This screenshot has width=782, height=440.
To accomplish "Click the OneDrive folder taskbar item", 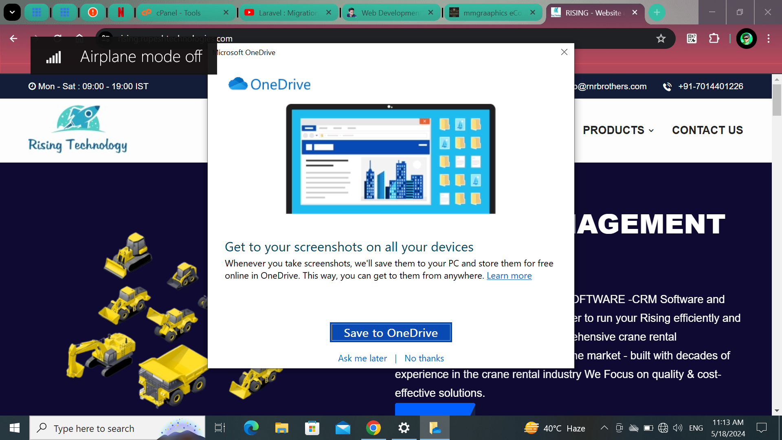I will tap(435, 428).
